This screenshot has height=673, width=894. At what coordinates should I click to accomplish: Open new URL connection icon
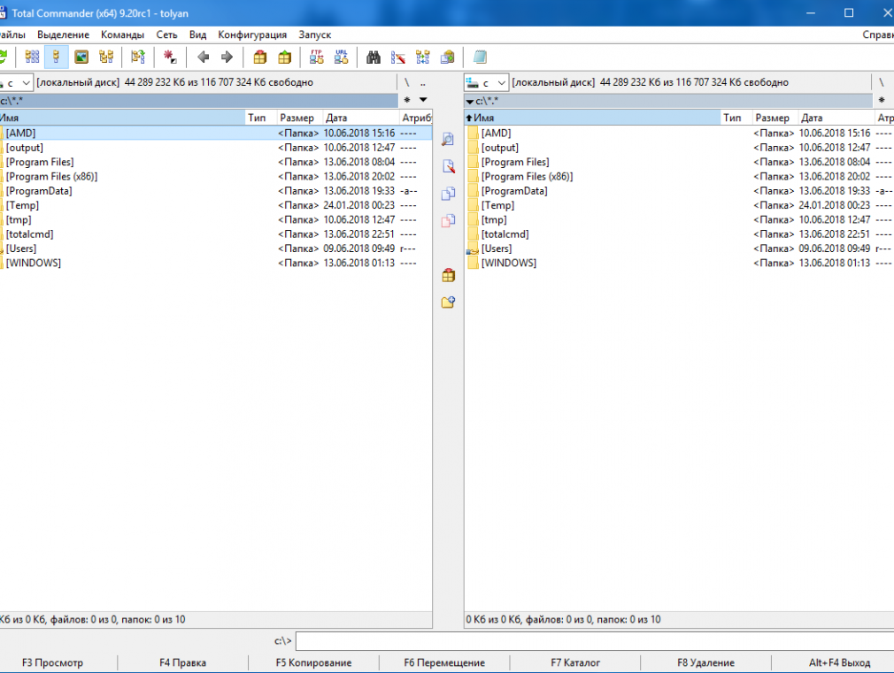pyautogui.click(x=341, y=57)
